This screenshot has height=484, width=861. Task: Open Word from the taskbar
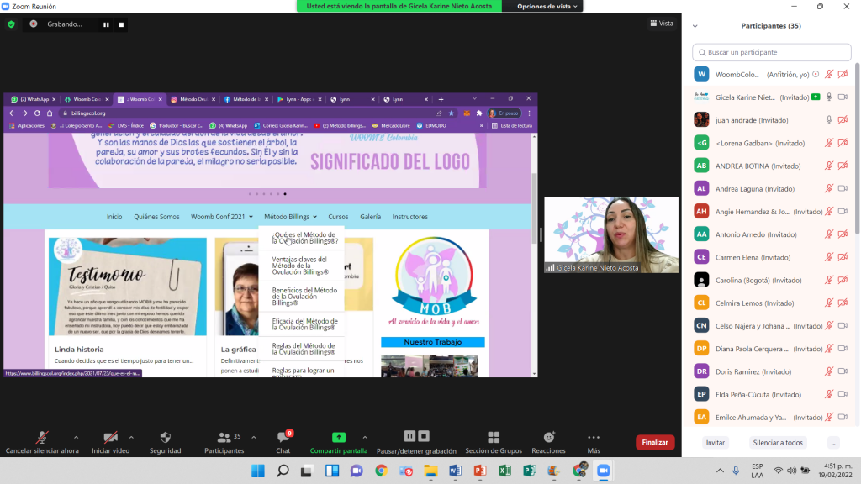[455, 471]
